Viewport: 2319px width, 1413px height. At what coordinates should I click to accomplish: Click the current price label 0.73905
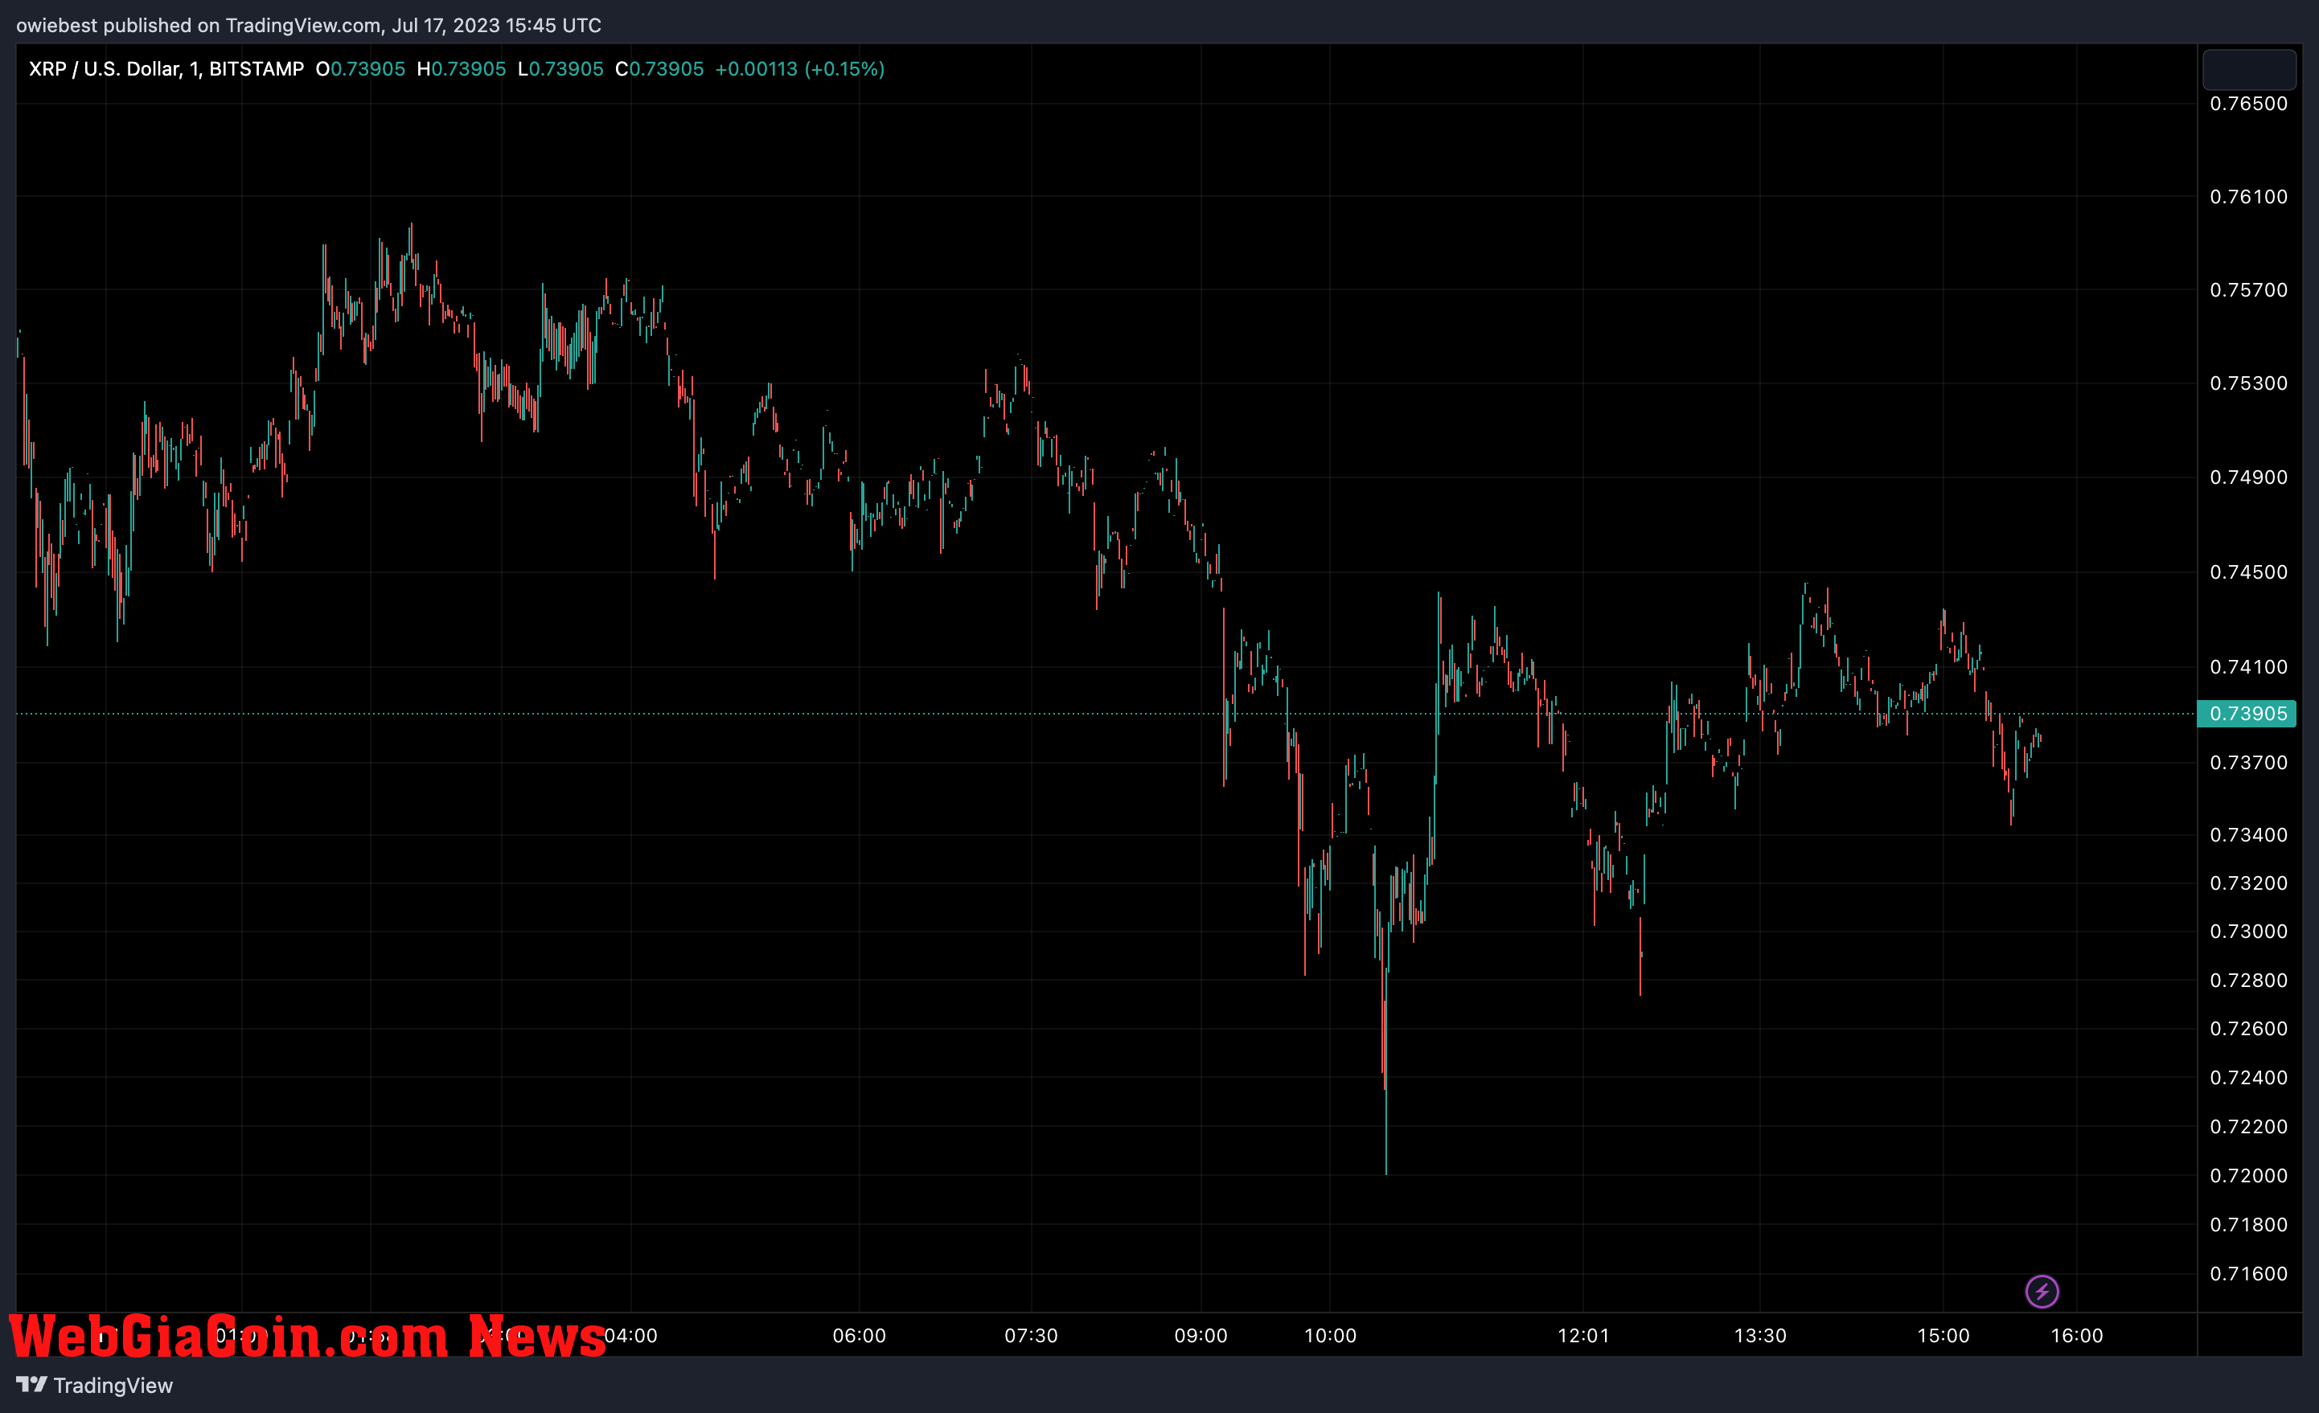coord(2247,713)
